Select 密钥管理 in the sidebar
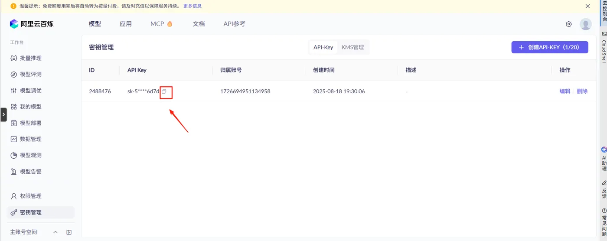607x241 pixels. (x=40, y=212)
